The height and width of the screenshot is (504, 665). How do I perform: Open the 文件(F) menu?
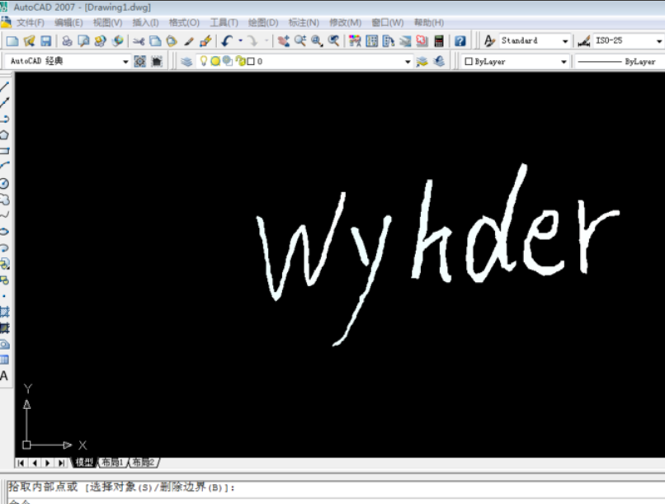click(30, 22)
